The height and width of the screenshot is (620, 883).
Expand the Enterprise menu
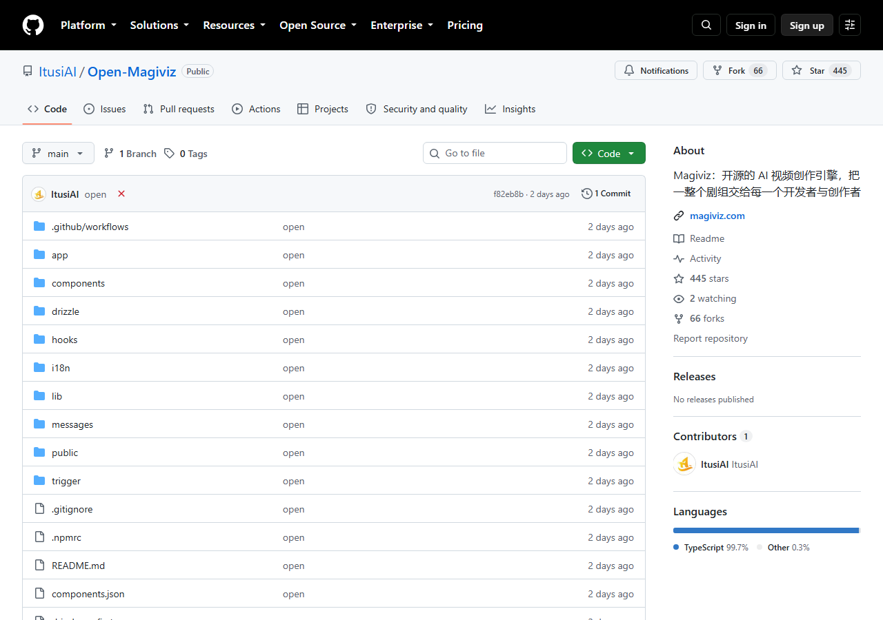pyautogui.click(x=401, y=25)
